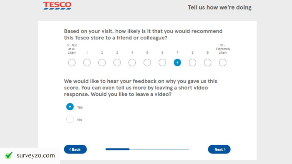Choose Yes to leave a video

[x=70, y=107]
